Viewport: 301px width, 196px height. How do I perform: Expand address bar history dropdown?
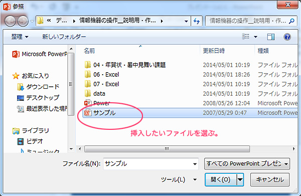tap(186, 21)
